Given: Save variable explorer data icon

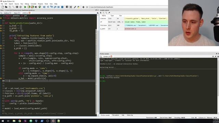Looking at the screenshot, I should tap(103, 13).
